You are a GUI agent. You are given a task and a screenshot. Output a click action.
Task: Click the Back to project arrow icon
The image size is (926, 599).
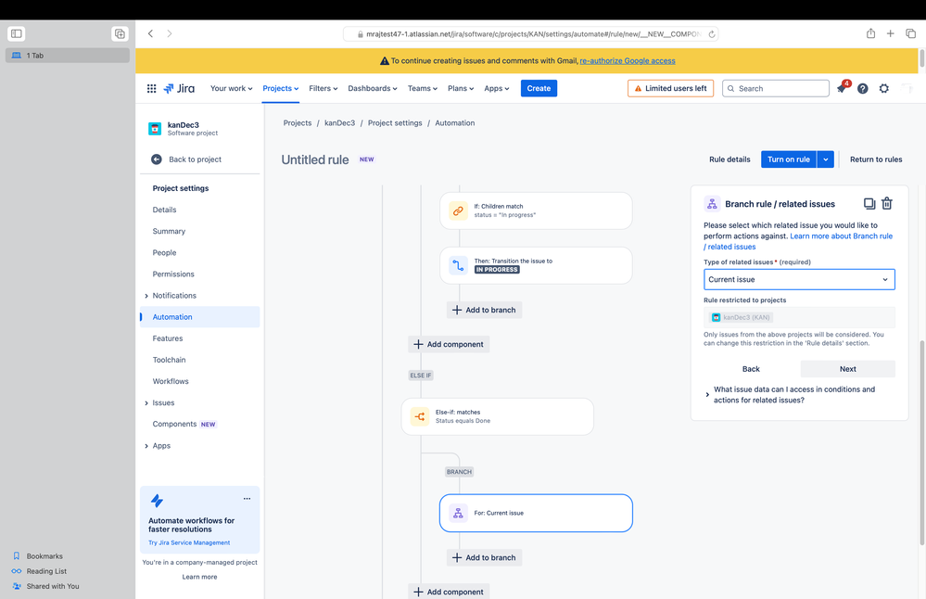click(x=157, y=159)
